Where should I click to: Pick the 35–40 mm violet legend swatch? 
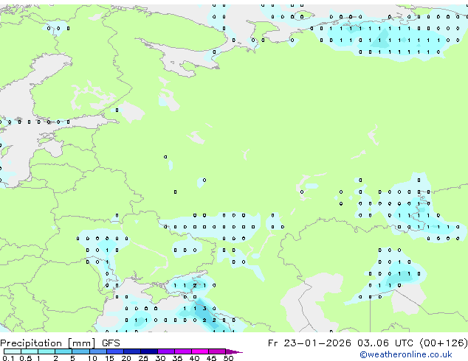coord(183,351)
